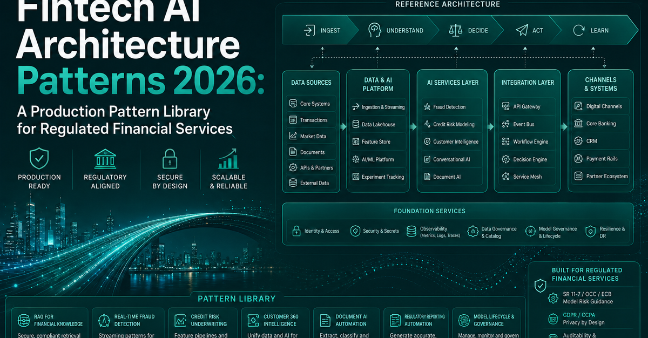Click the Data Sources column header
The image size is (648, 338).
(x=311, y=83)
